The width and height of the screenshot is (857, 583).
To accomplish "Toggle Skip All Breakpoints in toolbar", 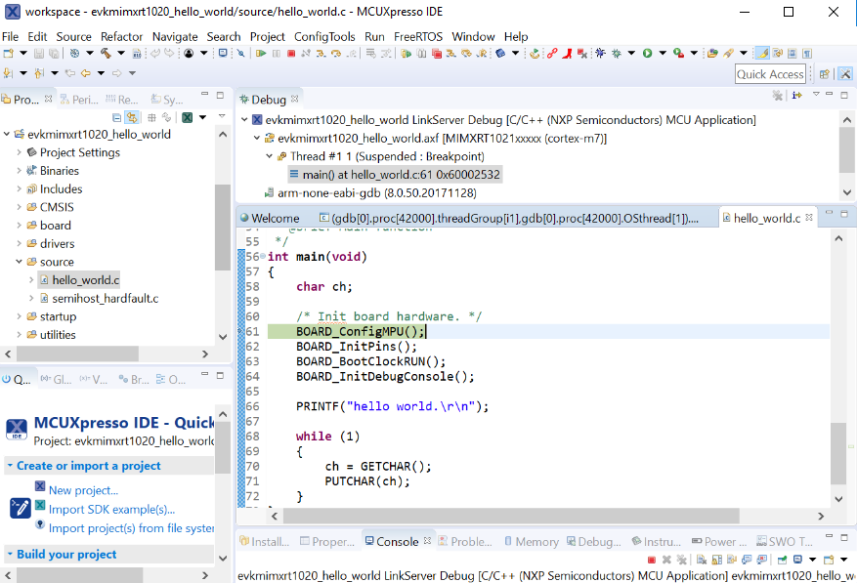I will (241, 54).
